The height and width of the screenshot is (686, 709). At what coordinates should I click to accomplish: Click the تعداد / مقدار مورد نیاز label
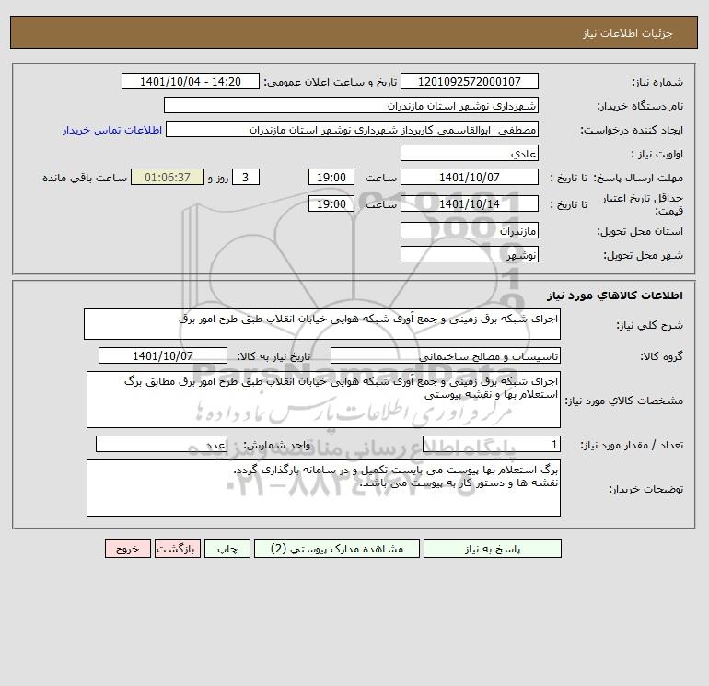coord(632,445)
